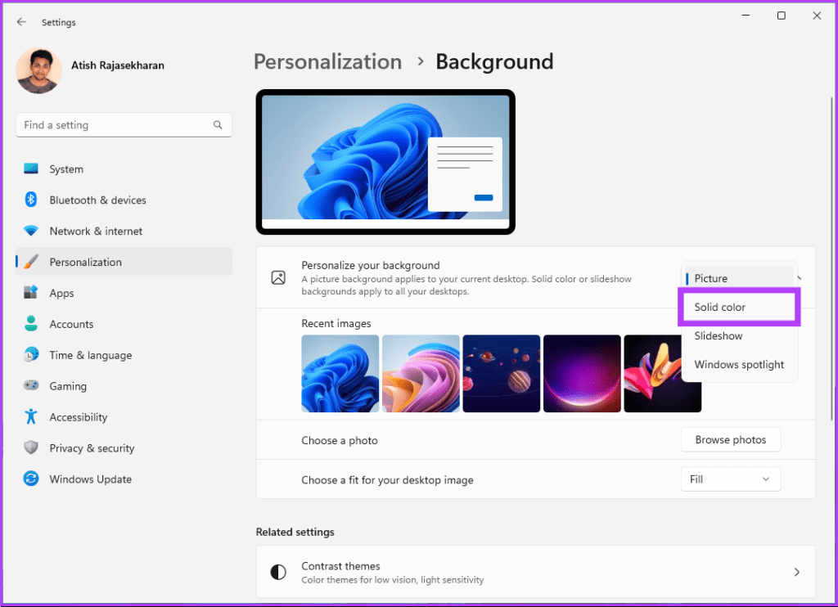Click the Bluetooth icon in sidebar

tap(31, 200)
